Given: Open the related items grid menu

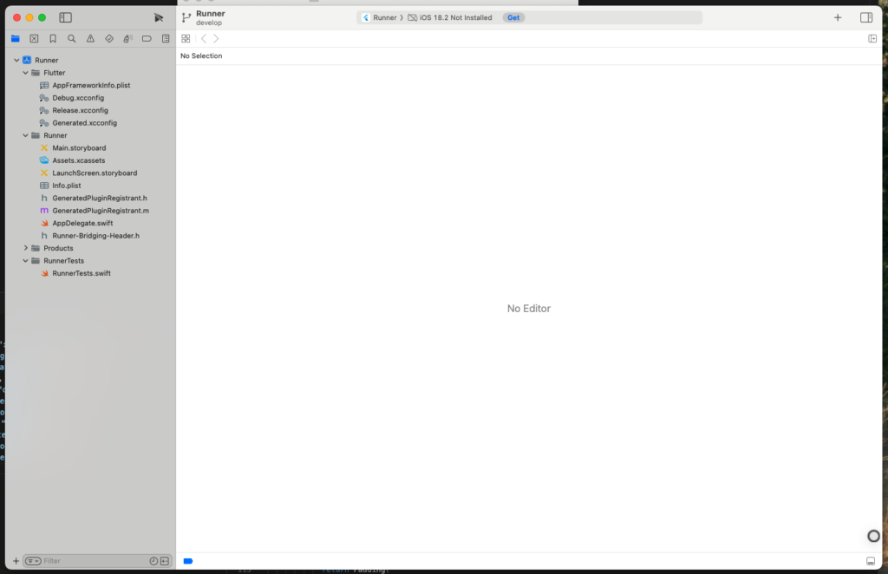Looking at the screenshot, I should point(186,38).
